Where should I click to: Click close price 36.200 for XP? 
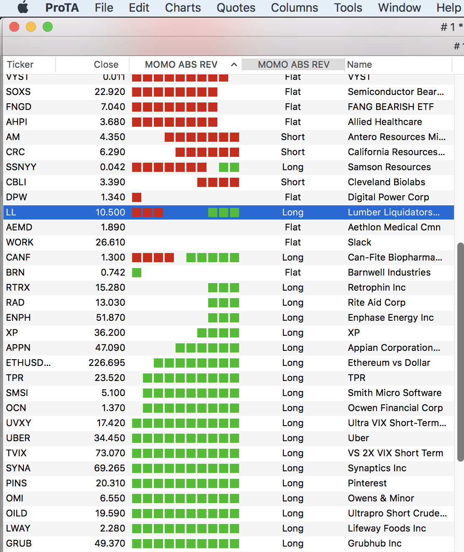pos(110,333)
